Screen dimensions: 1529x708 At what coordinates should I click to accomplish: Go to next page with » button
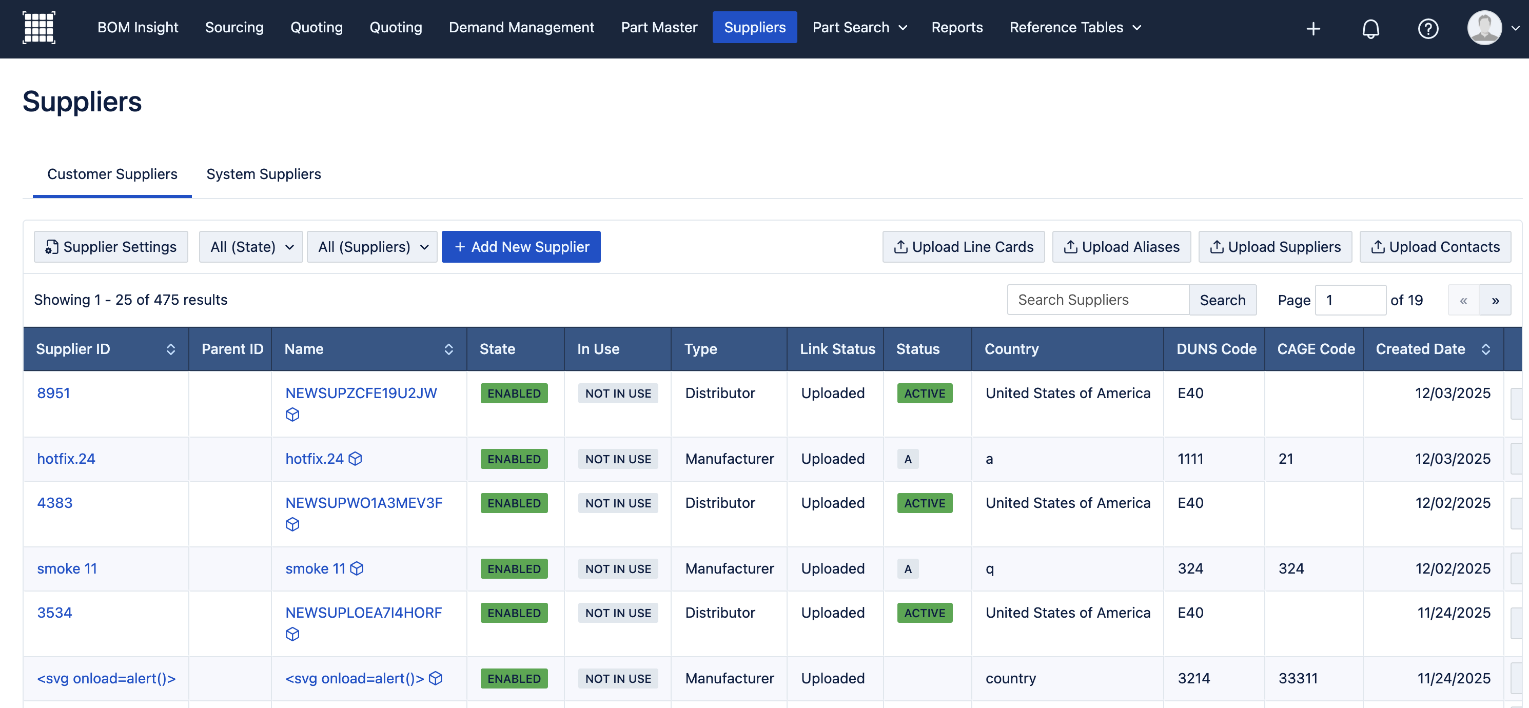(x=1495, y=300)
